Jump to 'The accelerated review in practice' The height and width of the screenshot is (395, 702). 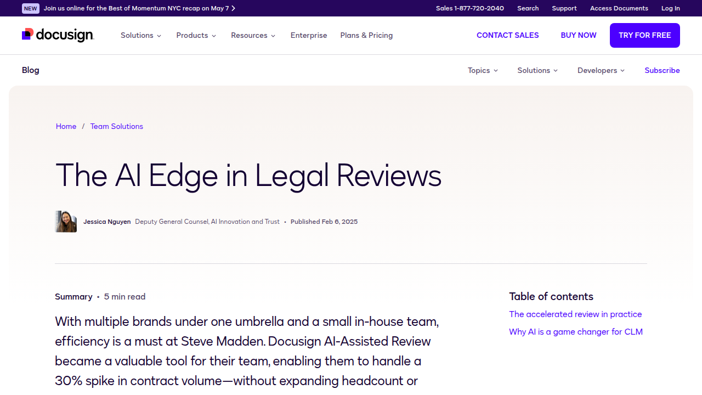pos(575,314)
